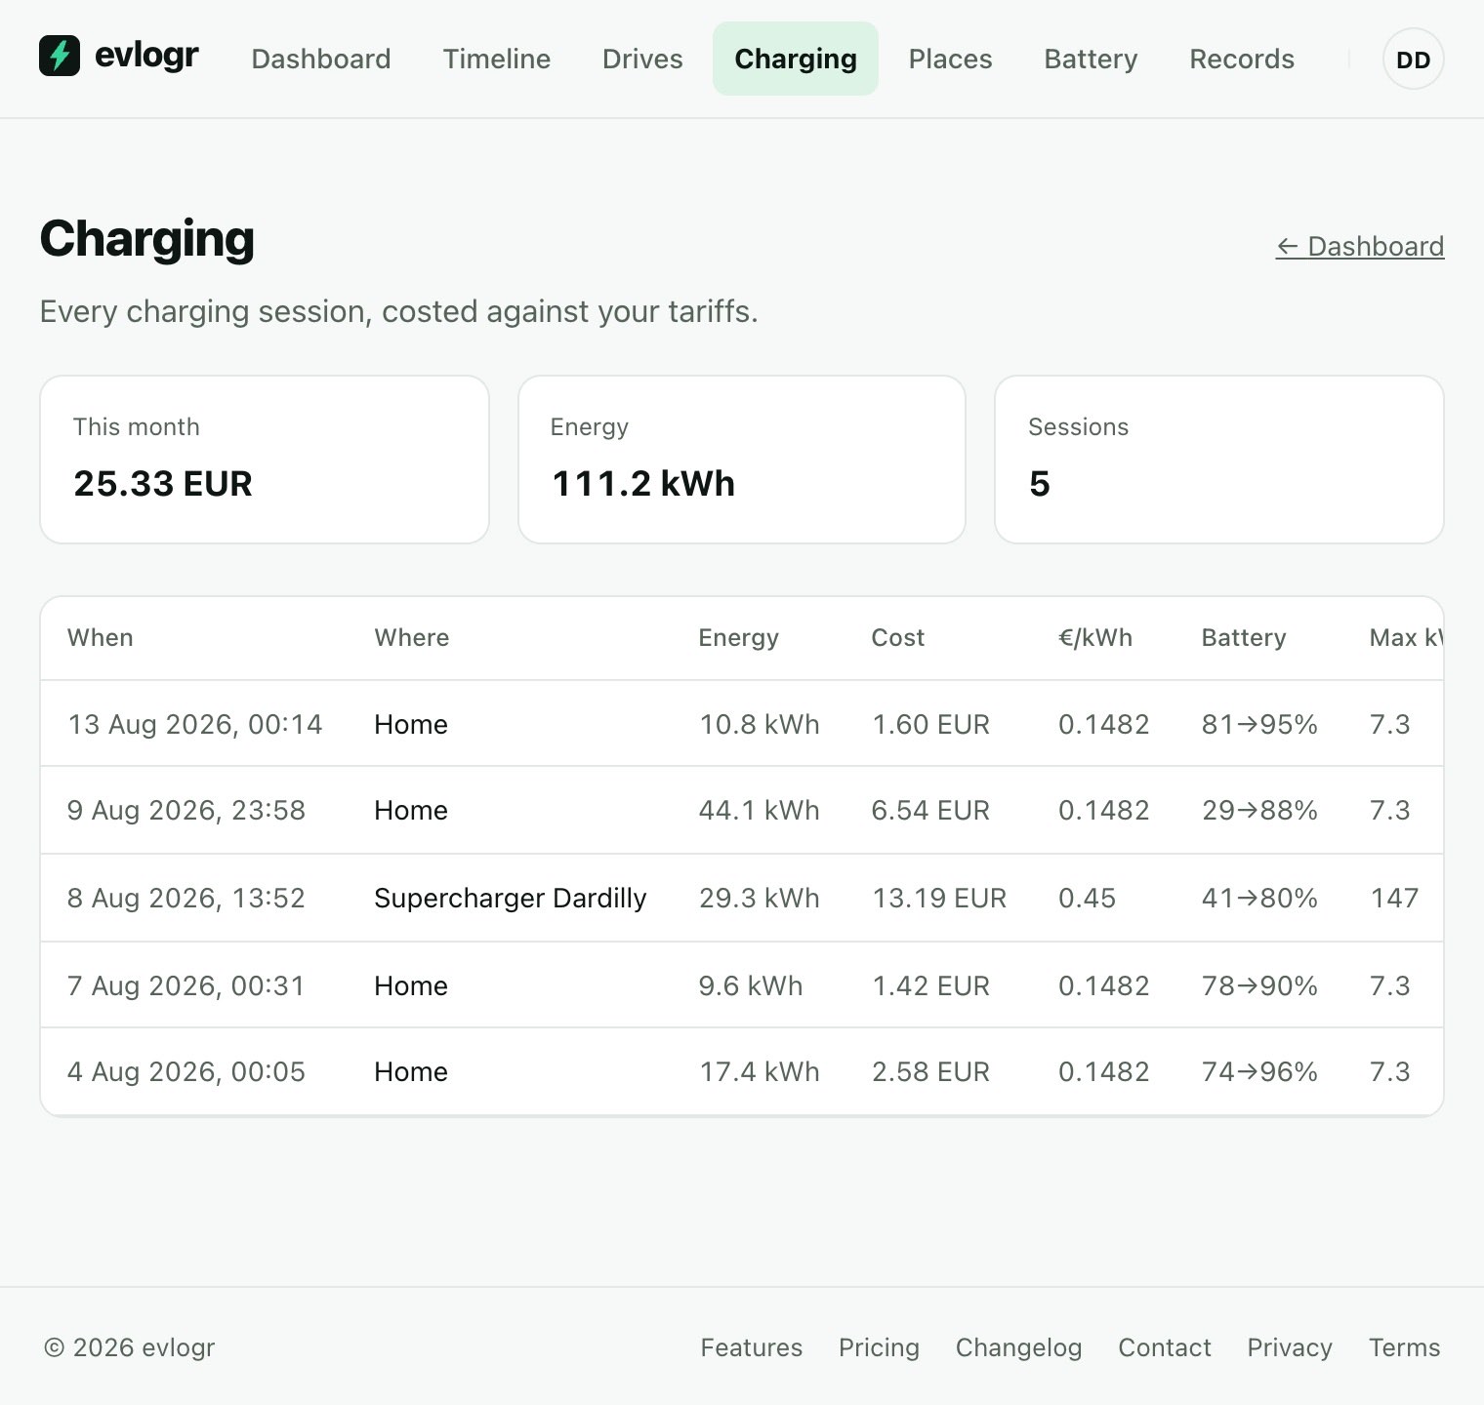Click the When column header

point(100,638)
